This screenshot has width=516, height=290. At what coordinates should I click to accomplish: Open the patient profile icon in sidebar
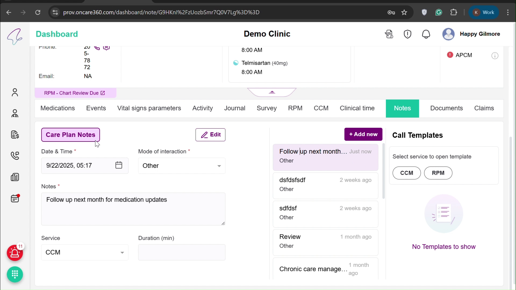click(x=15, y=92)
